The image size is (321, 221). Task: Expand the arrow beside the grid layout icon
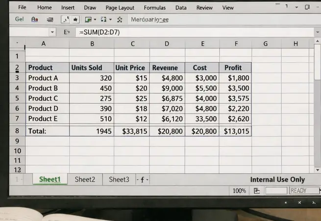[110, 20]
